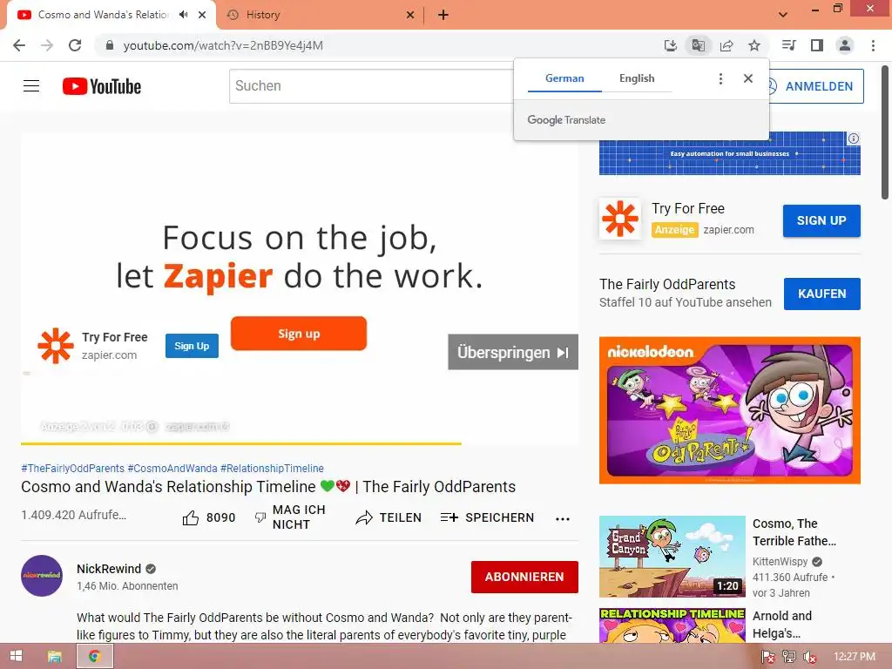Close the History tab
The image size is (892, 669).
click(410, 15)
